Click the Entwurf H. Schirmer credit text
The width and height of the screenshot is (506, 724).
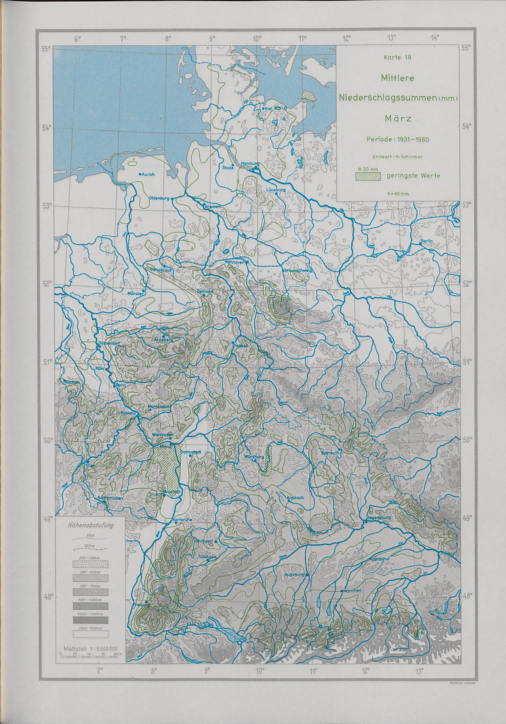pos(398,157)
